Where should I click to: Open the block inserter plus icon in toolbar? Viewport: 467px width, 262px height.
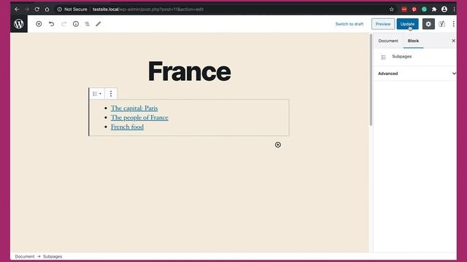(x=39, y=24)
